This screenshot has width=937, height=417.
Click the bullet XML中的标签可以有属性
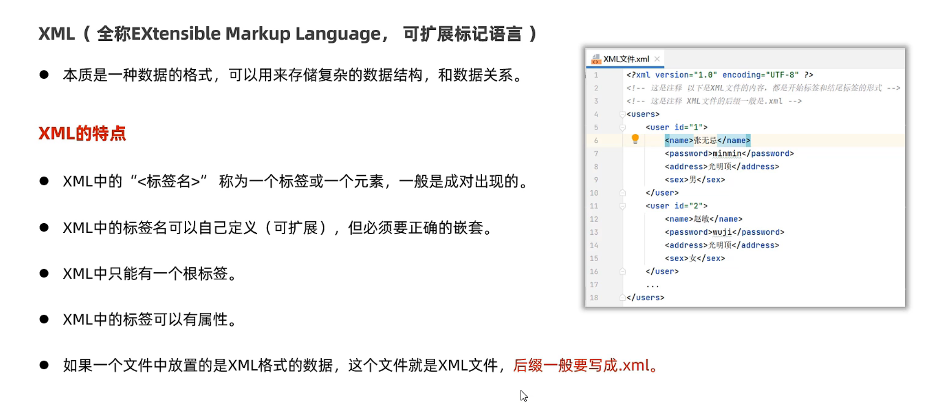[x=150, y=319]
